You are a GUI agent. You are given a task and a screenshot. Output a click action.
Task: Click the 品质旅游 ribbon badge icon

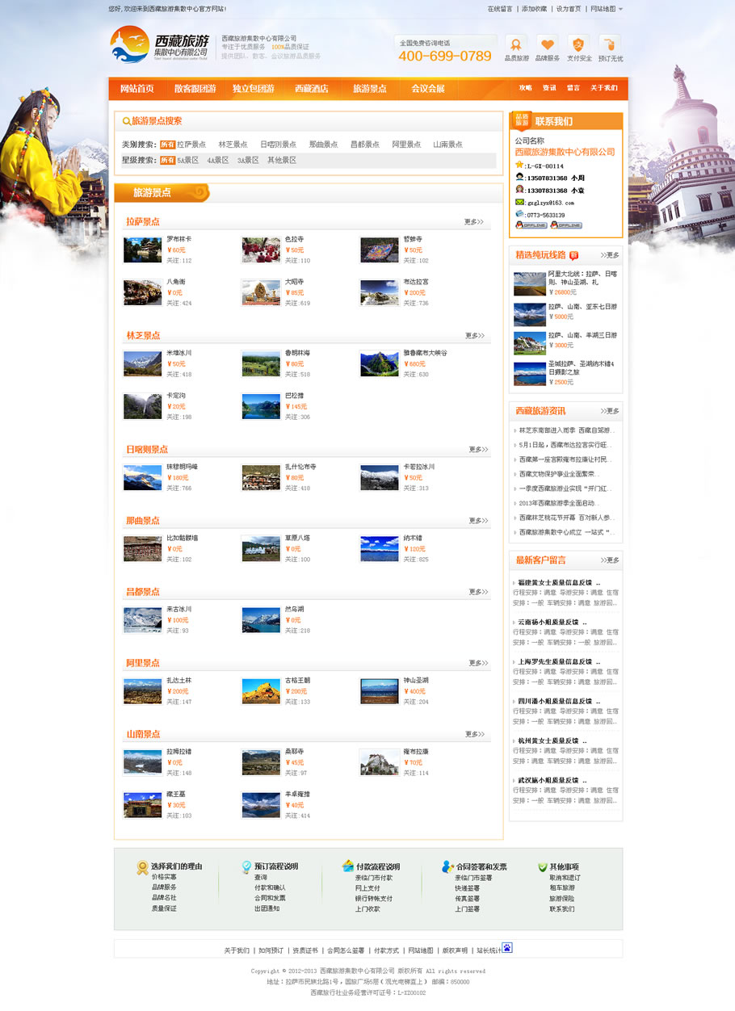(516, 44)
